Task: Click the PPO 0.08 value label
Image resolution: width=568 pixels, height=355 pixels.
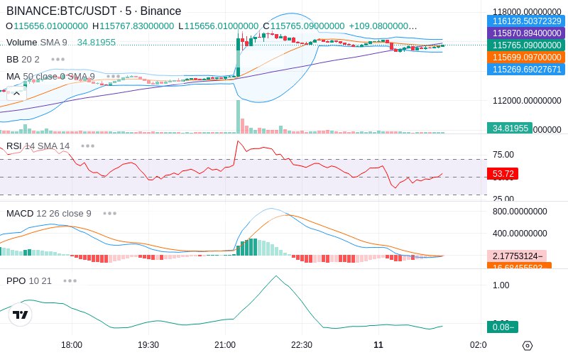Action: [503, 327]
